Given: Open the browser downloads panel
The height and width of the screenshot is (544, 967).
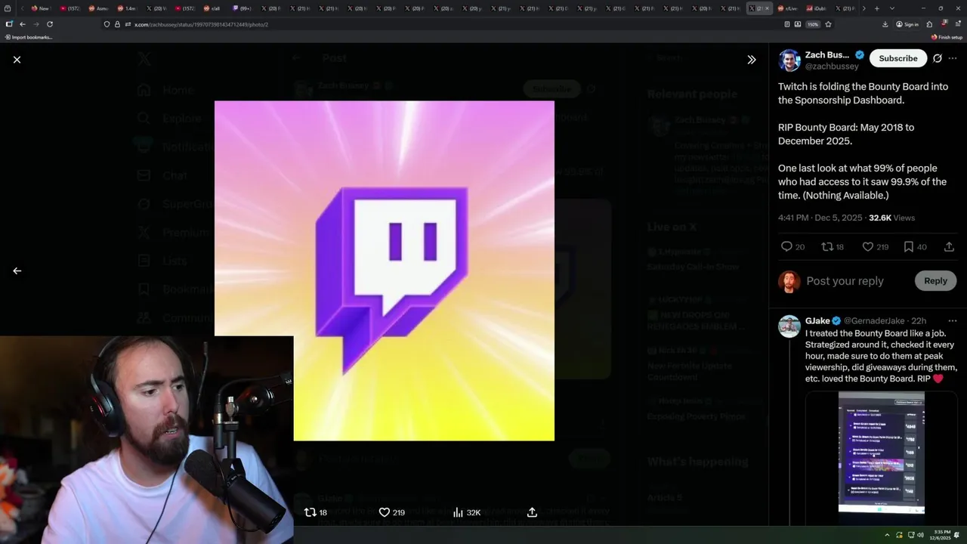Looking at the screenshot, I should coord(885,24).
